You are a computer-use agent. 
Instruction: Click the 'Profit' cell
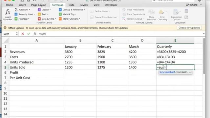coord(36,72)
